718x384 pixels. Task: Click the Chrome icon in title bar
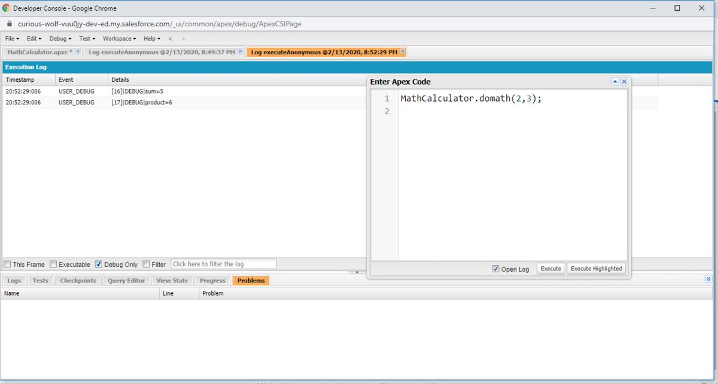point(6,8)
